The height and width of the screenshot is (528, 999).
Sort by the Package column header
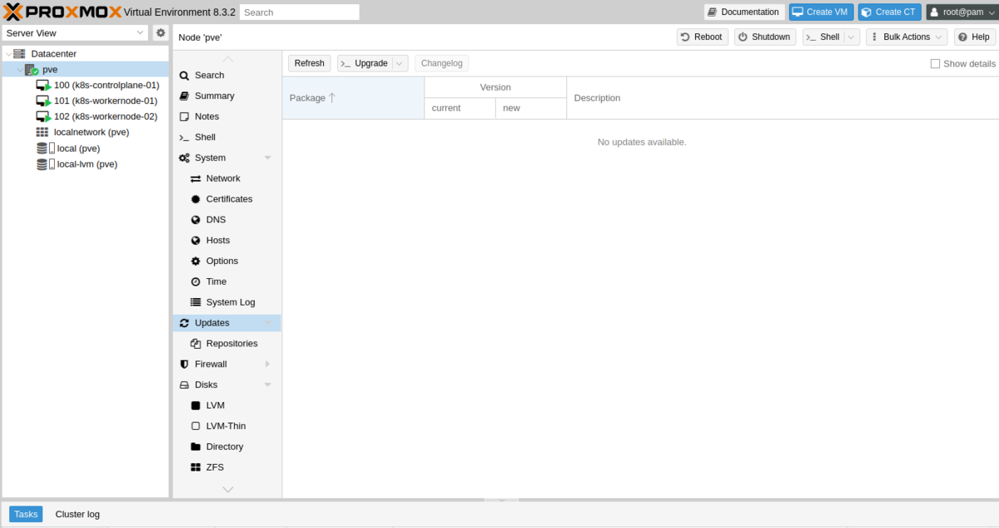point(353,98)
